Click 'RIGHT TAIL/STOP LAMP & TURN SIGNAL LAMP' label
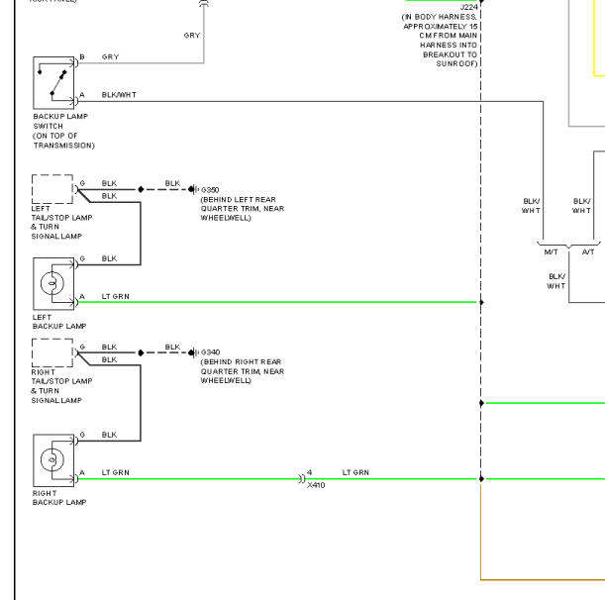605x600 pixels. point(61,386)
